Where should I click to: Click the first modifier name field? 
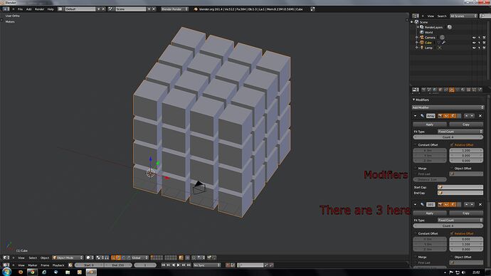(x=431, y=116)
